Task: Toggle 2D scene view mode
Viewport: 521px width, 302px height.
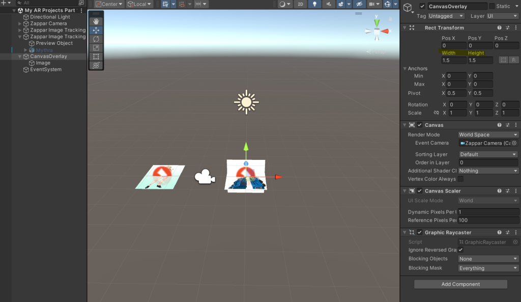Action: point(301,4)
